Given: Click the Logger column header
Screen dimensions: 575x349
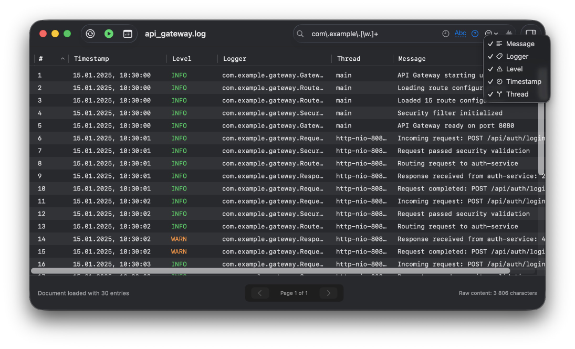Looking at the screenshot, I should pos(235,59).
